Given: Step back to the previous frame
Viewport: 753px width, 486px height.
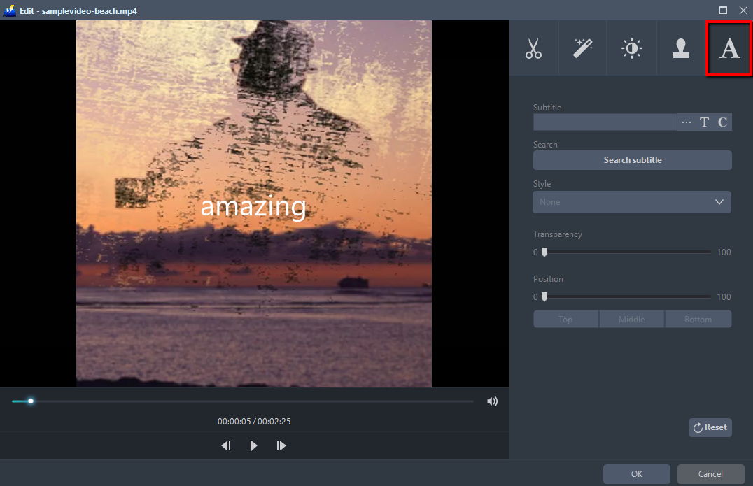Looking at the screenshot, I should pyautogui.click(x=226, y=446).
